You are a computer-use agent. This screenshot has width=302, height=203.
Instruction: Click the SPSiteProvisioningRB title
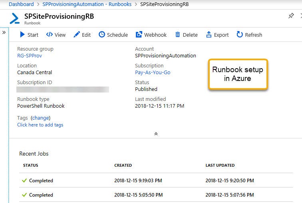tap(59, 16)
